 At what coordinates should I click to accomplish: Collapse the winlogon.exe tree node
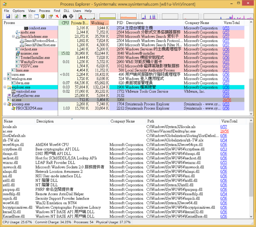tap(5, 79)
